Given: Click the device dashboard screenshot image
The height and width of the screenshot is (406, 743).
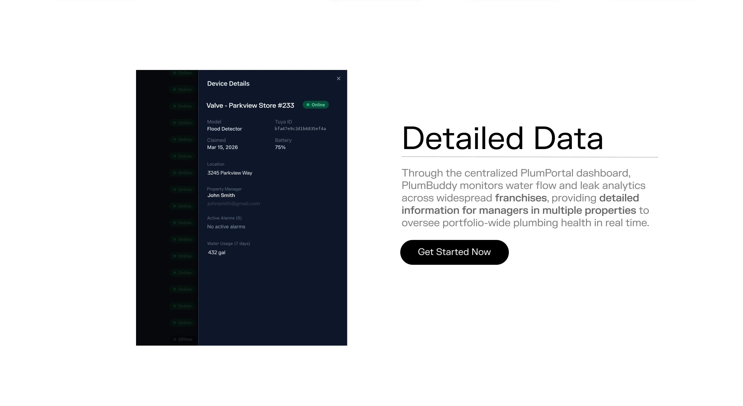Looking at the screenshot, I should (x=242, y=208).
